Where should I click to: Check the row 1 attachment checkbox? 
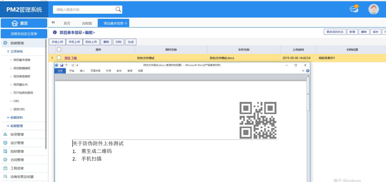click(x=59, y=58)
